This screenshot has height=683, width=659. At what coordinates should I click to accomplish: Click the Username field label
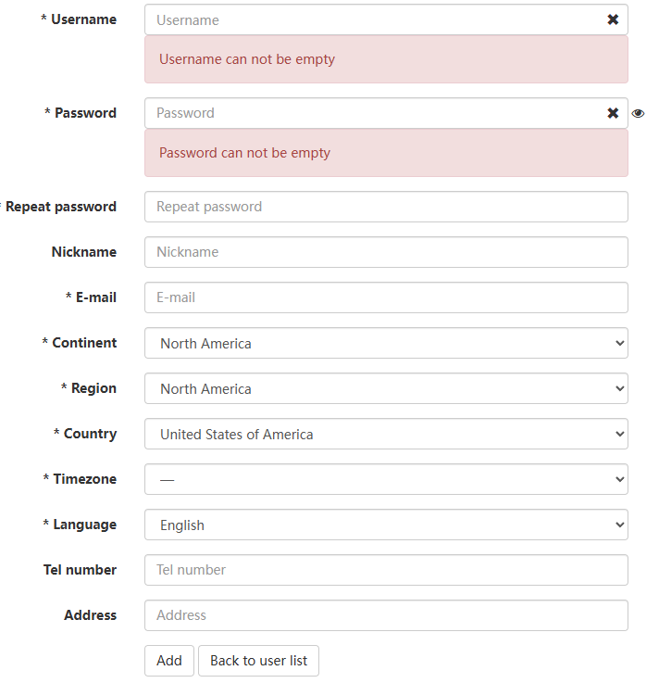[83, 19]
